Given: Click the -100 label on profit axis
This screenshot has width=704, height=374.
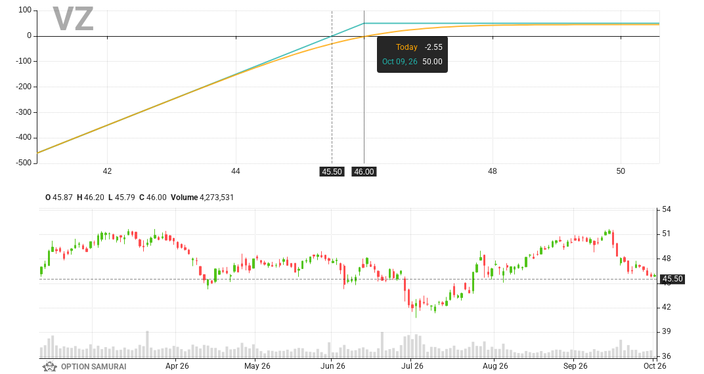Looking at the screenshot, I should (24, 61).
